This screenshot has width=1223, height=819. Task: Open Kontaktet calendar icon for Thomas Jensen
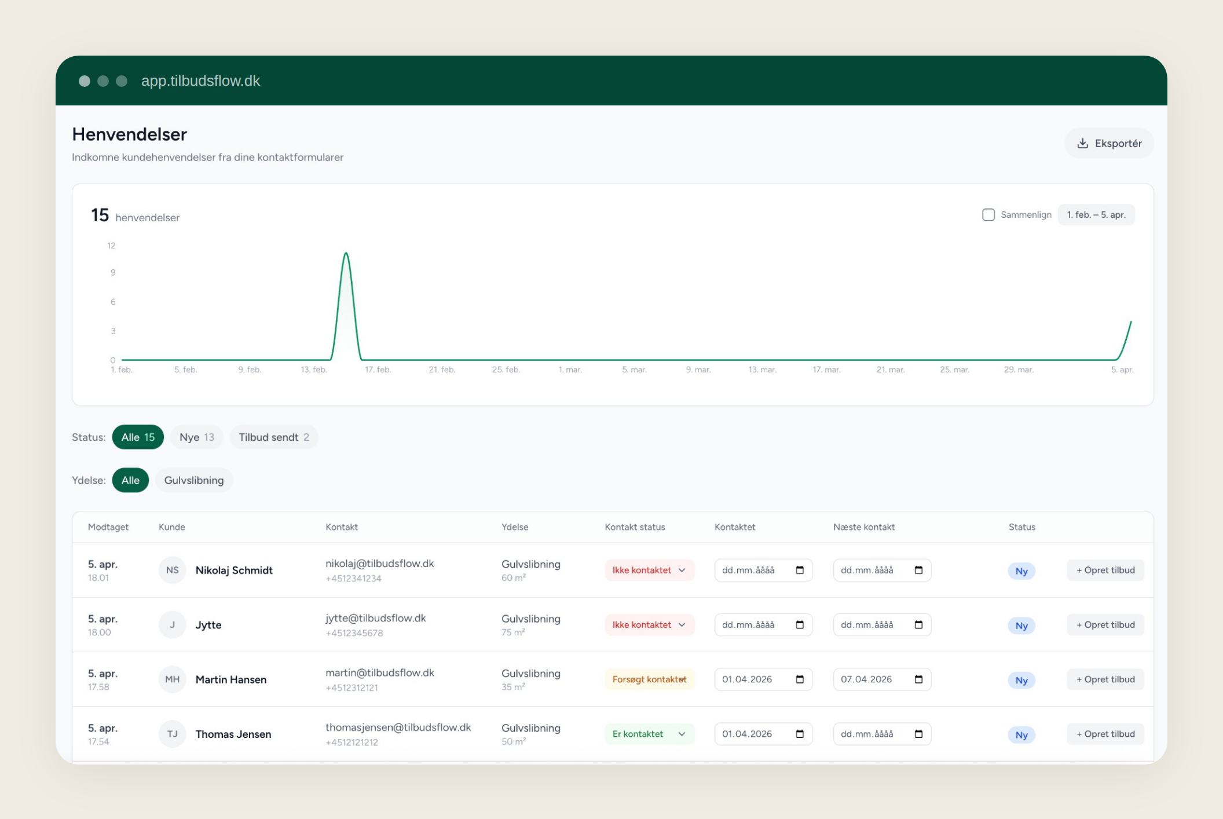(800, 734)
